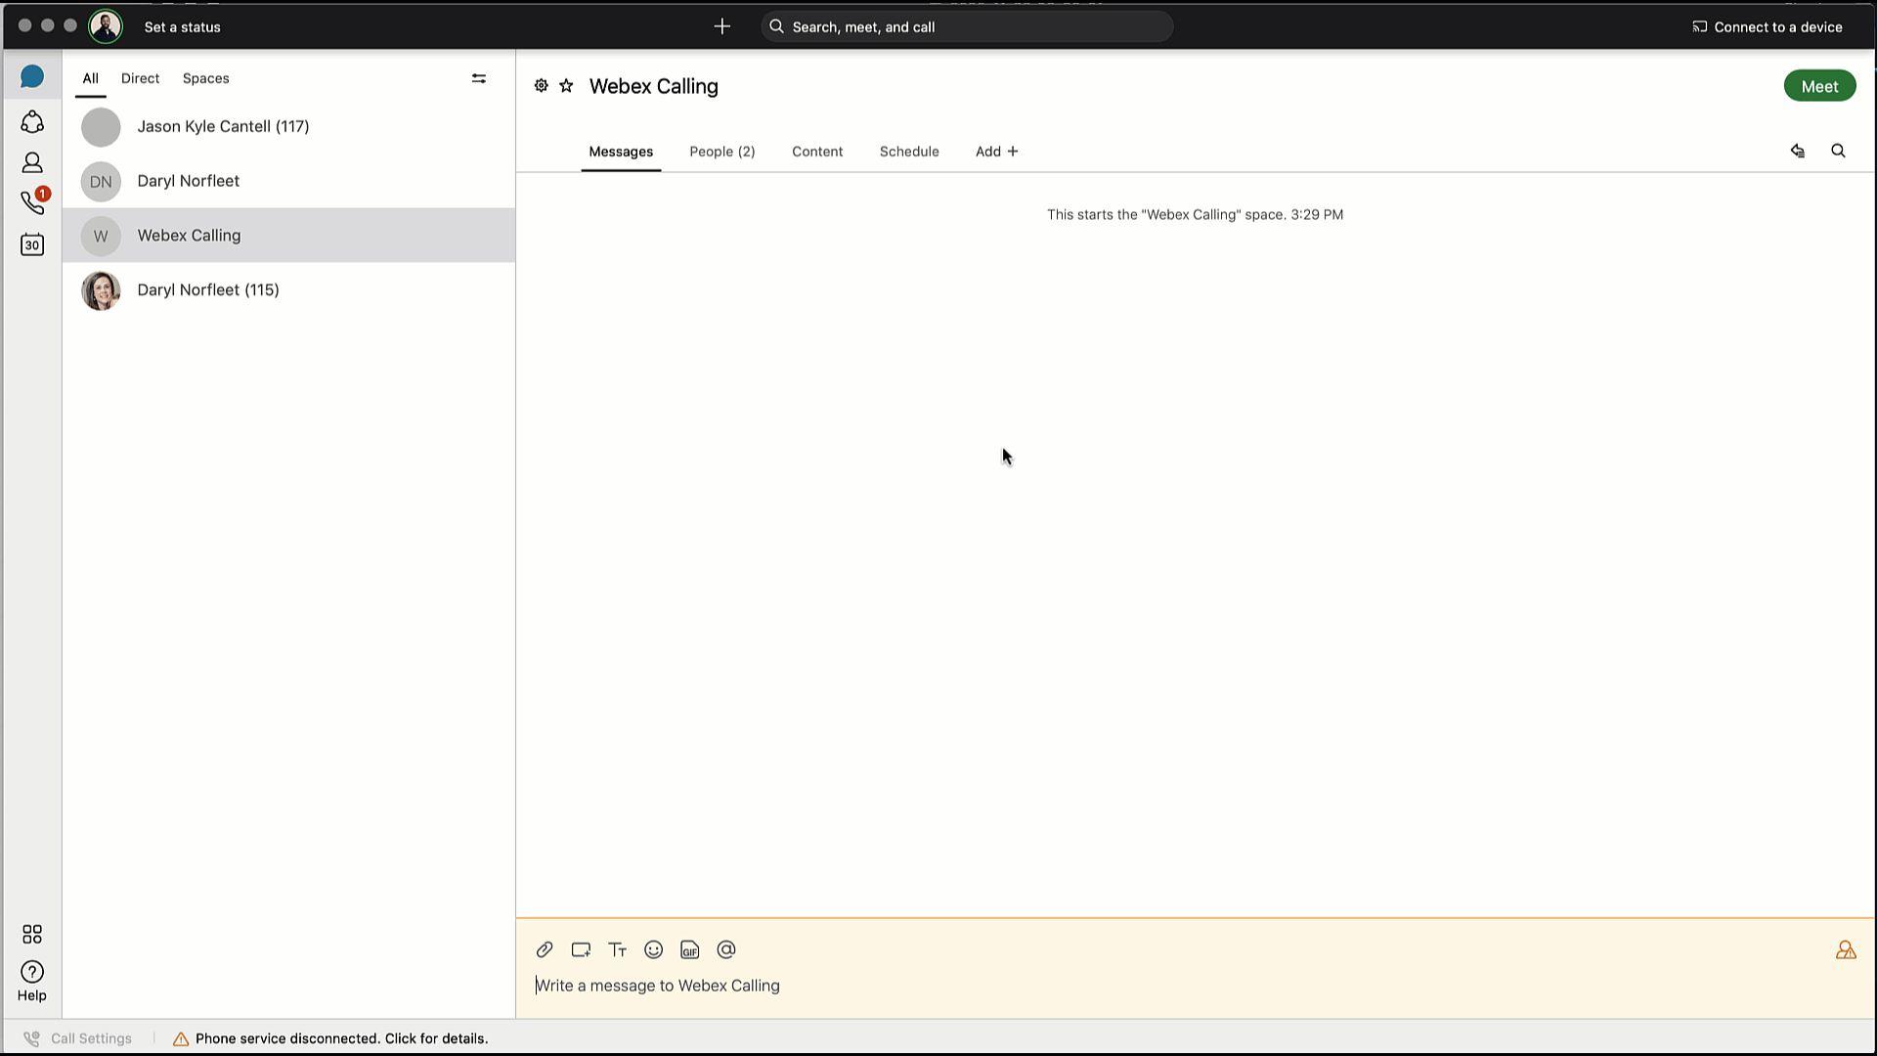
Task: Toggle text formatting icon
Action: [x=617, y=949]
